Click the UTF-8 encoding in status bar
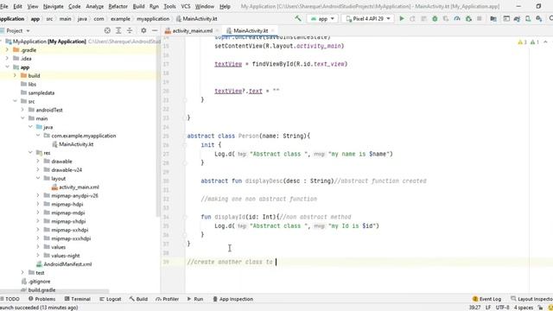 [x=502, y=308]
